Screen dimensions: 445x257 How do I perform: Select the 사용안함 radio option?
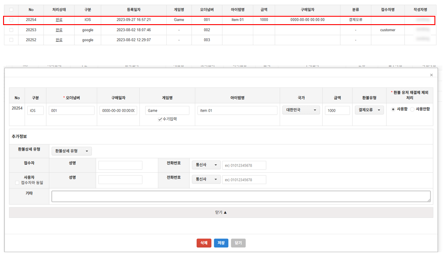pos(412,109)
